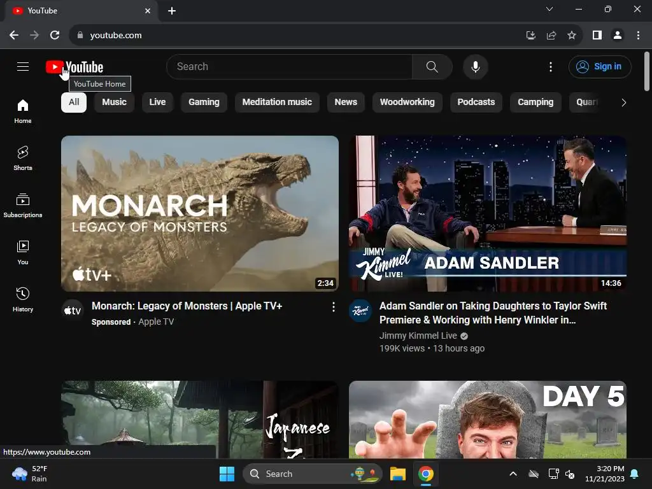Open the hamburger guide menu
Screen dimensions: 652x489
coord(23,66)
